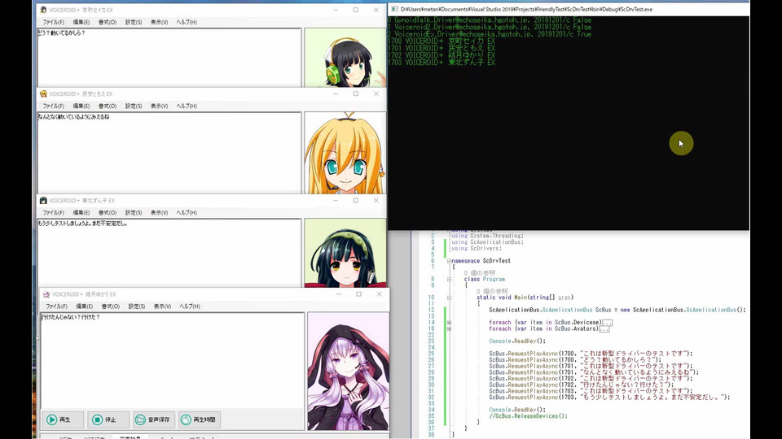Collapse the static void Main method block

click(449, 298)
